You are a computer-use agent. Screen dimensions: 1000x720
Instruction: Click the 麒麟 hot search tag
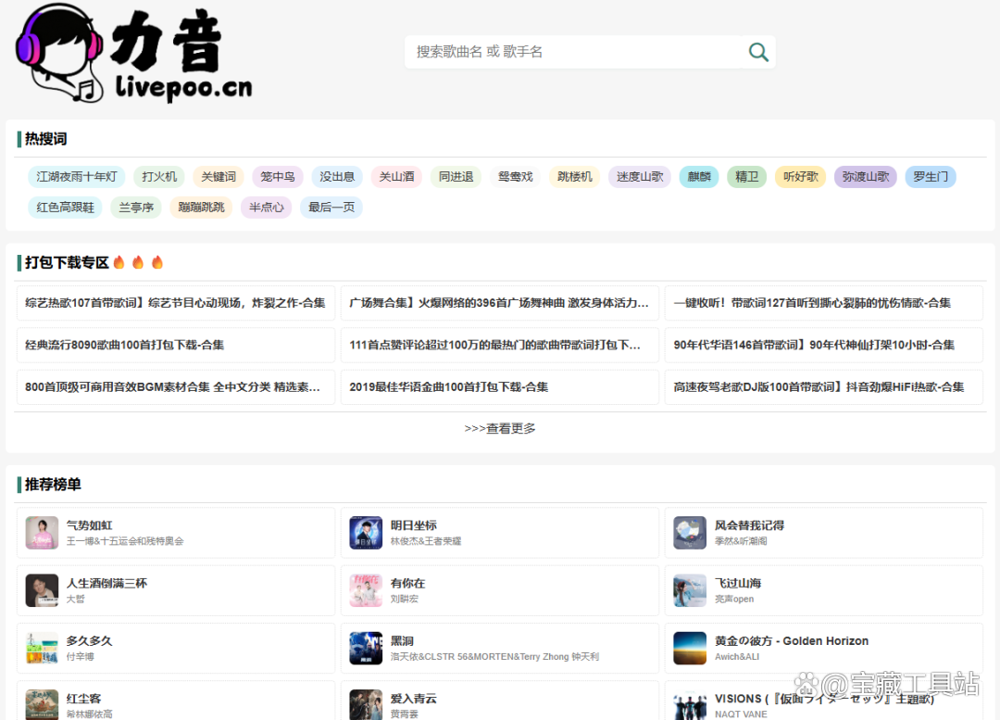click(699, 176)
